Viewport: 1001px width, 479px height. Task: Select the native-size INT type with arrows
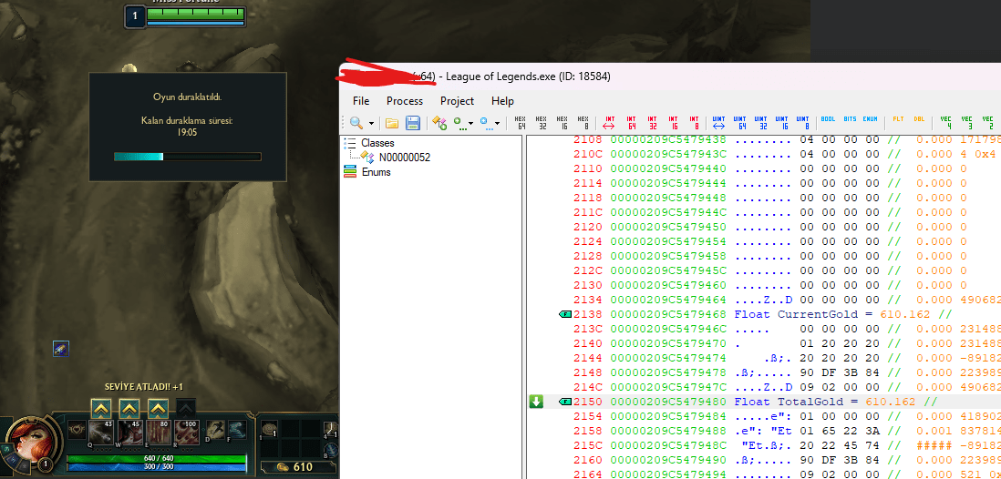tap(610, 122)
